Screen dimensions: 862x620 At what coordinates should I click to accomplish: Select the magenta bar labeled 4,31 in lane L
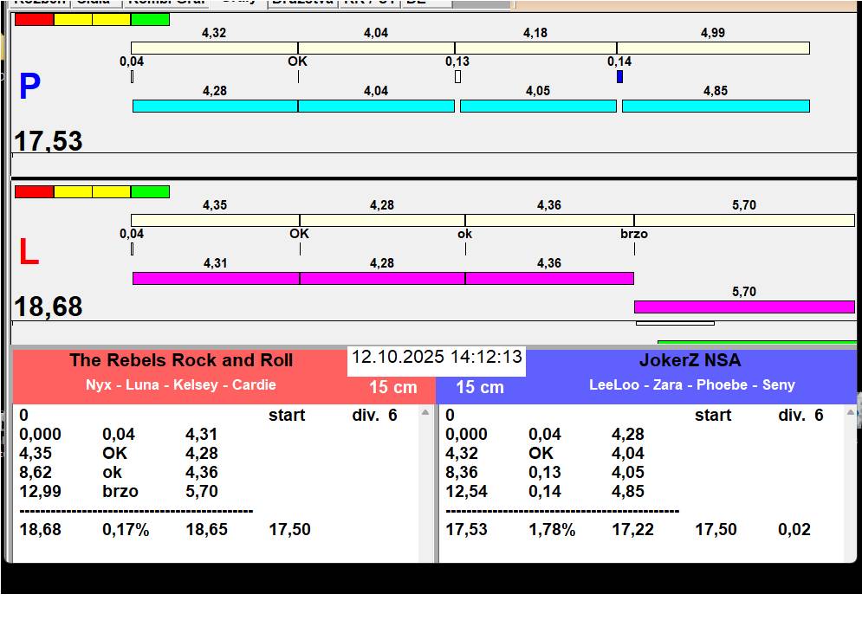point(216,278)
